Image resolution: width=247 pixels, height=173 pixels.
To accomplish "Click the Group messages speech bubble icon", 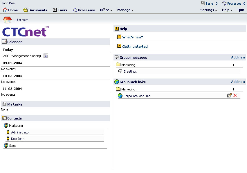I will (x=117, y=57).
